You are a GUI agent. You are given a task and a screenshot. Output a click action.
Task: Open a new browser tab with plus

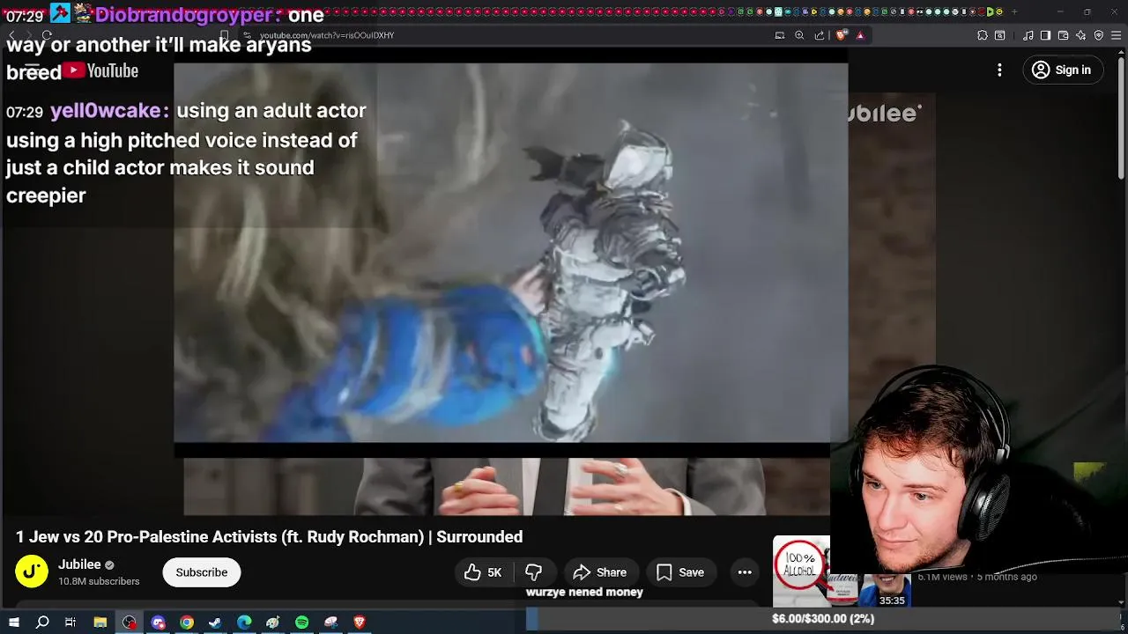(1014, 11)
